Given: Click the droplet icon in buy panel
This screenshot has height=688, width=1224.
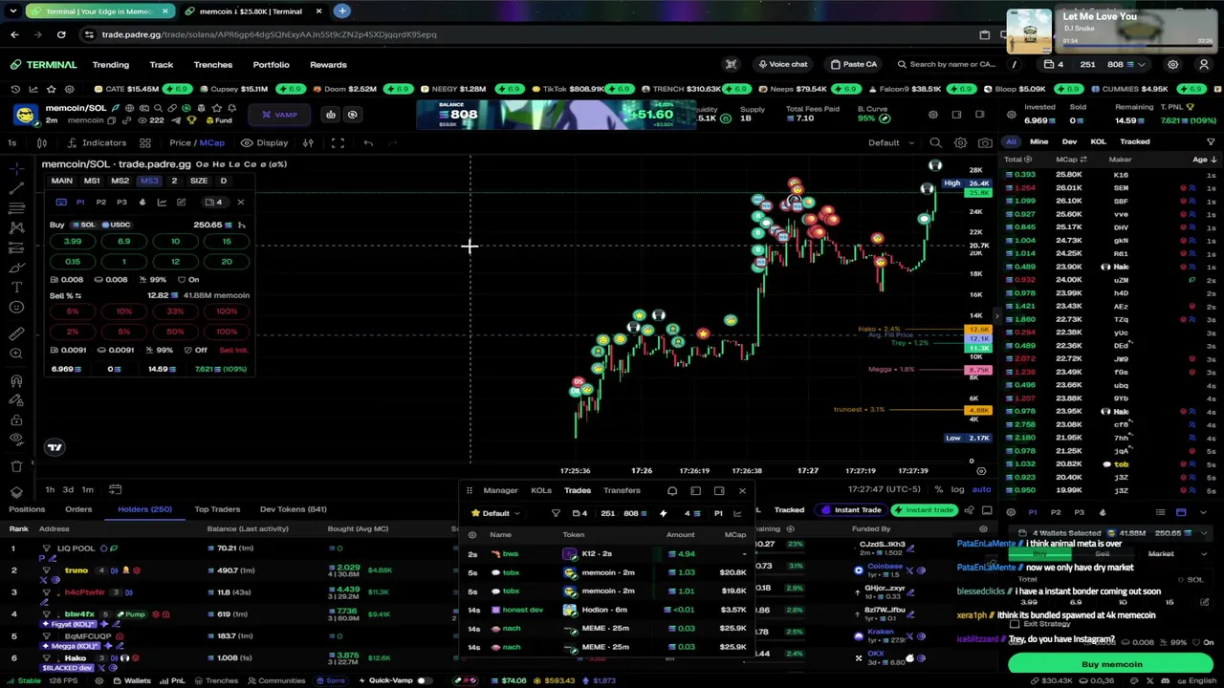Looking at the screenshot, I should pos(142,203).
